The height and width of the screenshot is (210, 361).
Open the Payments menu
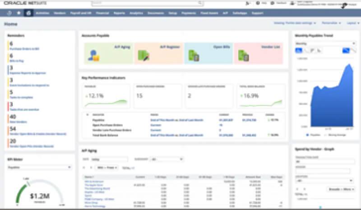[x=189, y=13]
